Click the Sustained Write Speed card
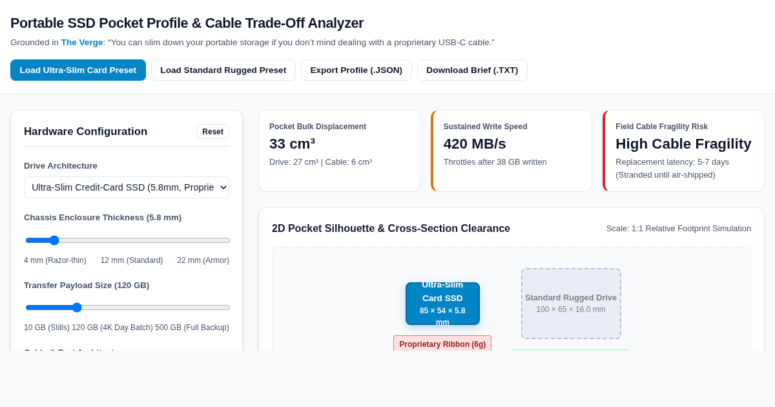The width and height of the screenshot is (775, 407). pos(512,151)
